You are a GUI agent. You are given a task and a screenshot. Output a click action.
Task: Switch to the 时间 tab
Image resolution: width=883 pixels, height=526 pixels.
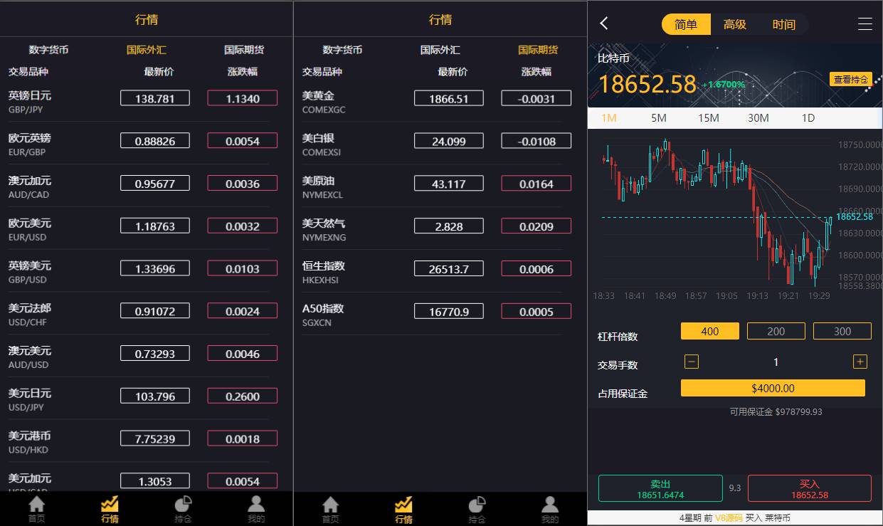click(x=783, y=23)
